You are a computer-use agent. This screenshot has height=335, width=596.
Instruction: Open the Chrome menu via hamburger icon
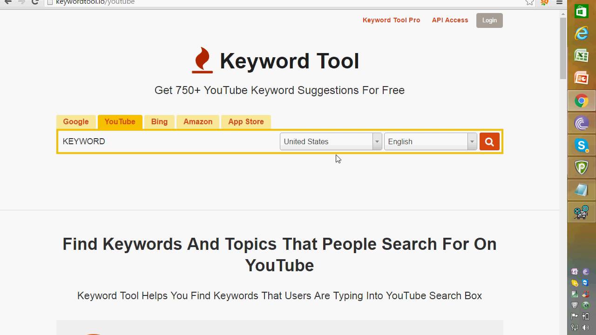558,2
